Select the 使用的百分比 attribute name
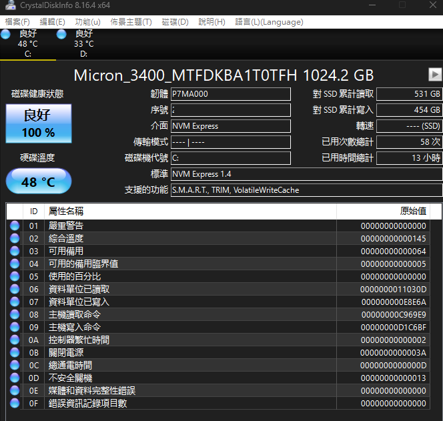Image resolution: width=443 pixels, height=421 pixels. tap(75, 277)
